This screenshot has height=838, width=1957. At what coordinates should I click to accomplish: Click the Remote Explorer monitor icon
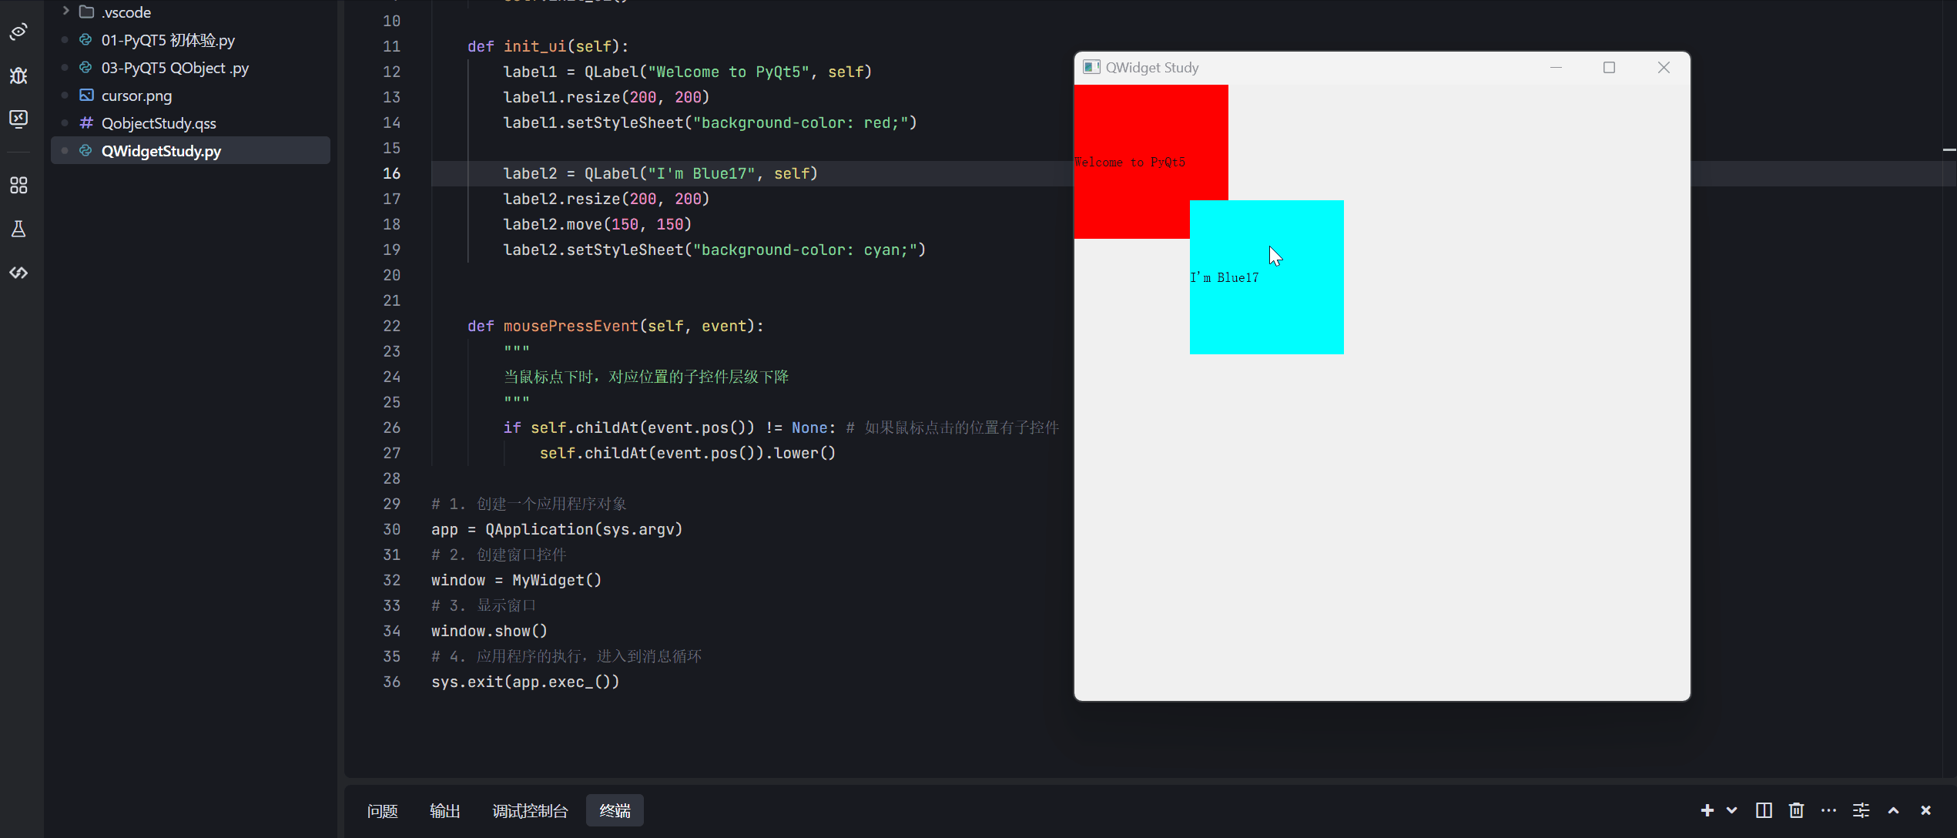[x=18, y=119]
